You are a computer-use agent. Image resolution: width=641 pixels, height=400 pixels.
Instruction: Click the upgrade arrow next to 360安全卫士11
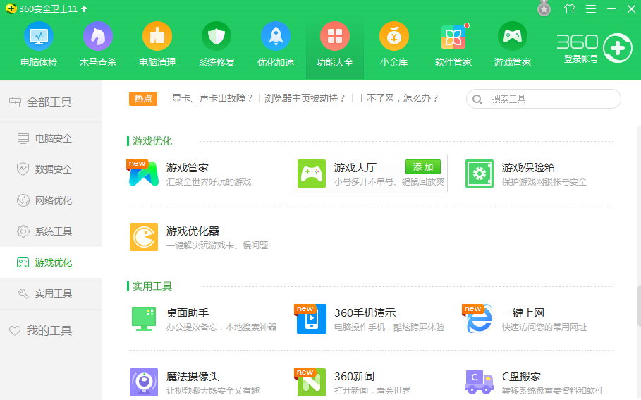(84, 9)
